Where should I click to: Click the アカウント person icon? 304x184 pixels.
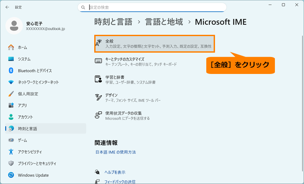point(11,117)
